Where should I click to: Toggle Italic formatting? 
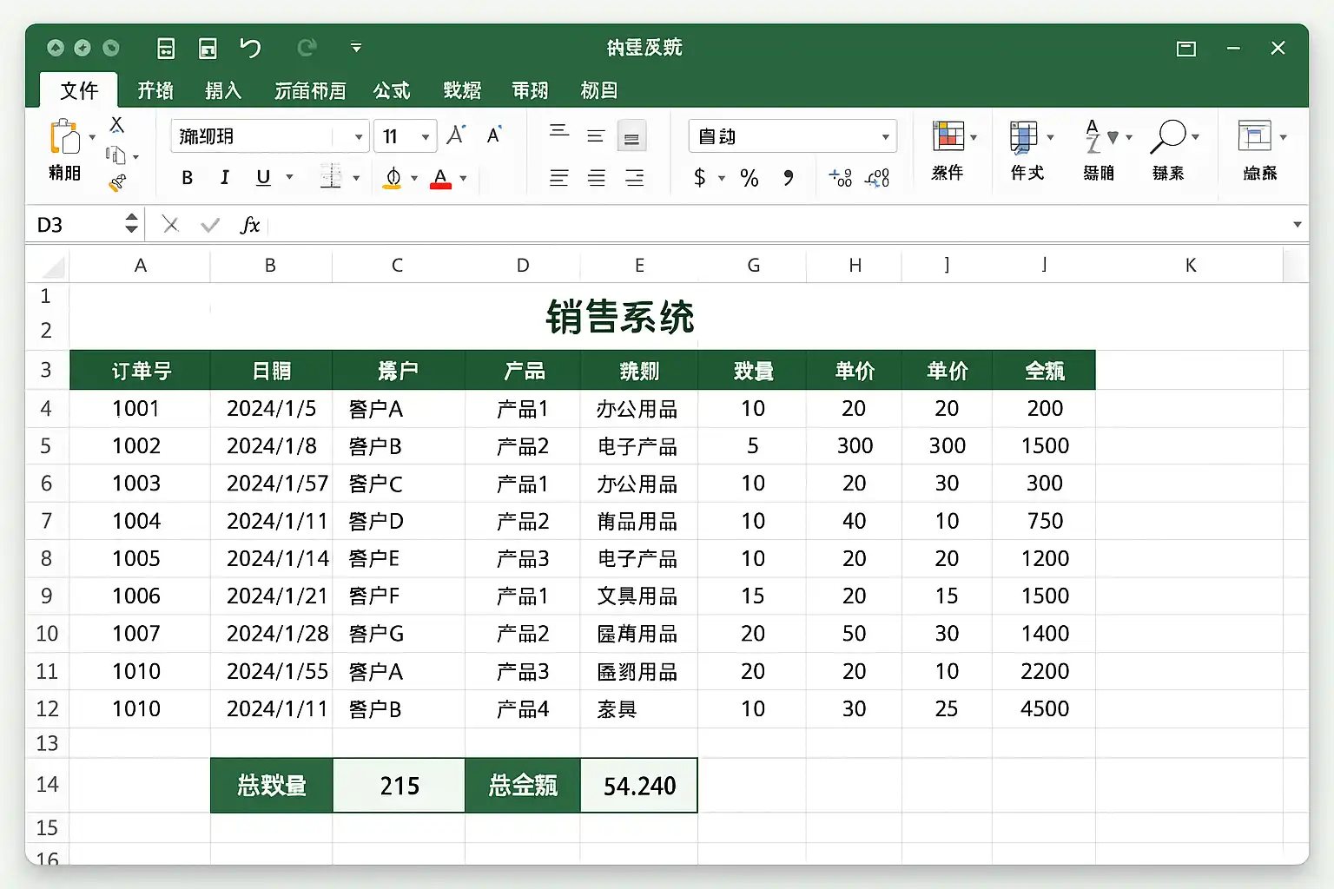(x=225, y=178)
